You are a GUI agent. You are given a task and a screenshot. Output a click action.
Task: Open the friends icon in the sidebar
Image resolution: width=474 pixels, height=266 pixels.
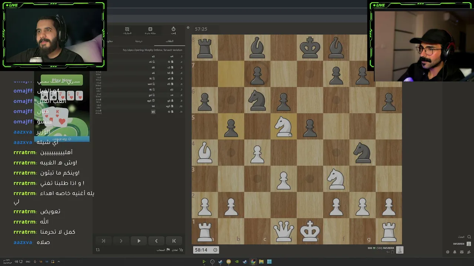click(x=469, y=252)
